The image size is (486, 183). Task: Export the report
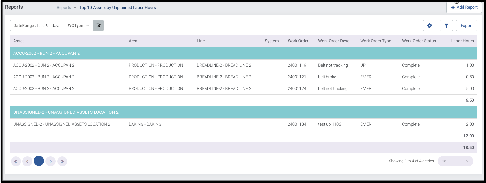click(x=466, y=26)
